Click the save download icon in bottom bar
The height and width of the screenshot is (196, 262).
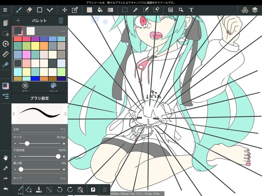coord(39,190)
